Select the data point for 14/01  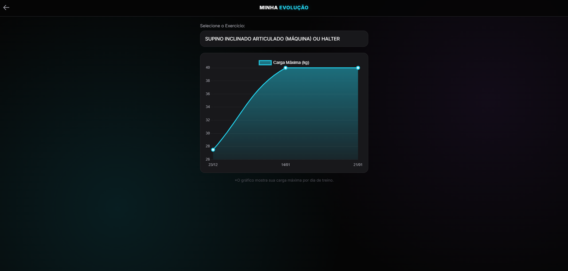(x=285, y=68)
